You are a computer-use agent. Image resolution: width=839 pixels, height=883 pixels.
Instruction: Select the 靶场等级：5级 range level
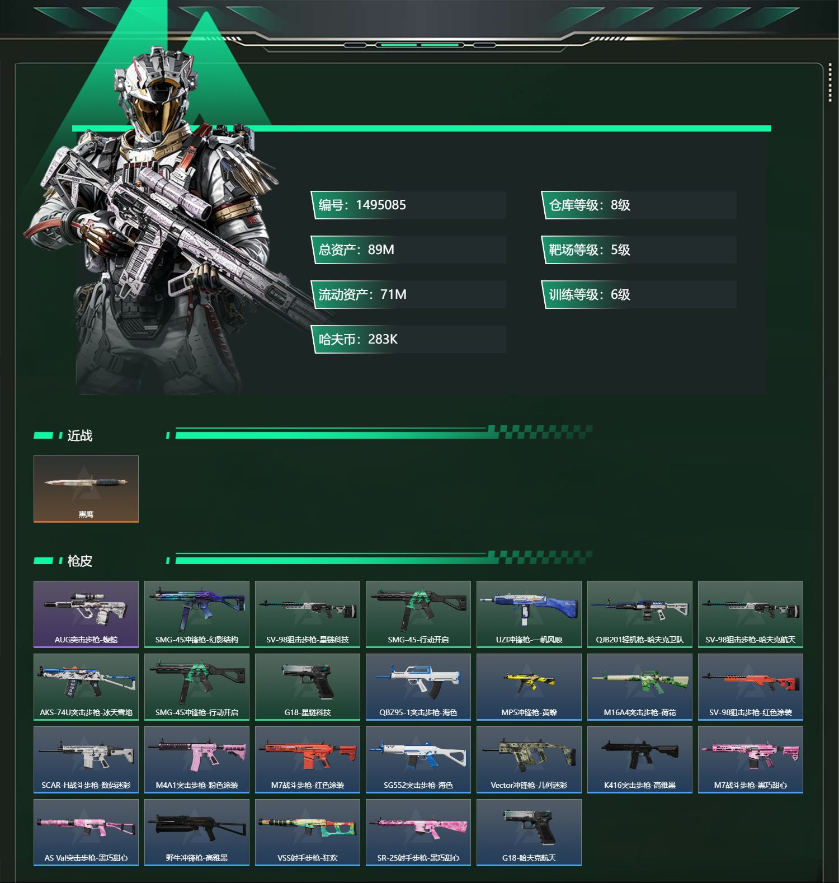pyautogui.click(x=639, y=250)
